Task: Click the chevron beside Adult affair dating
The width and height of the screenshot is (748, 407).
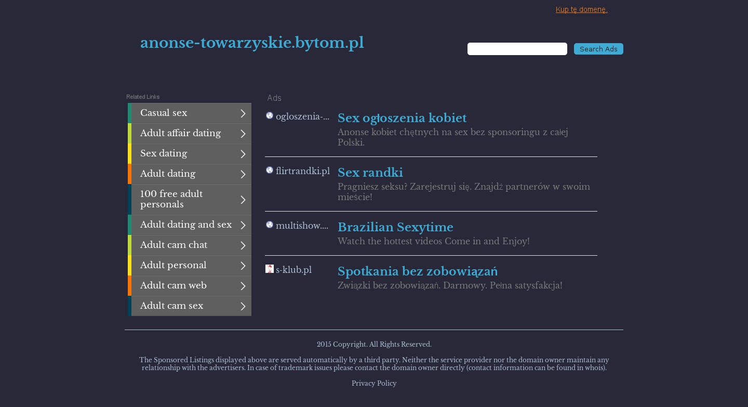Action: 243,134
